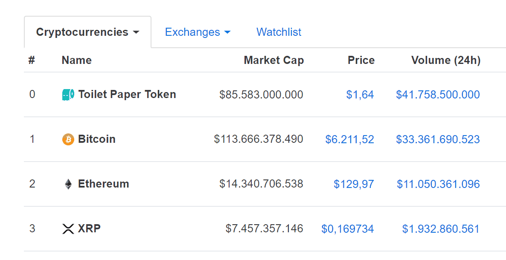
Task: Open the Watchlist tab
Action: [x=279, y=32]
